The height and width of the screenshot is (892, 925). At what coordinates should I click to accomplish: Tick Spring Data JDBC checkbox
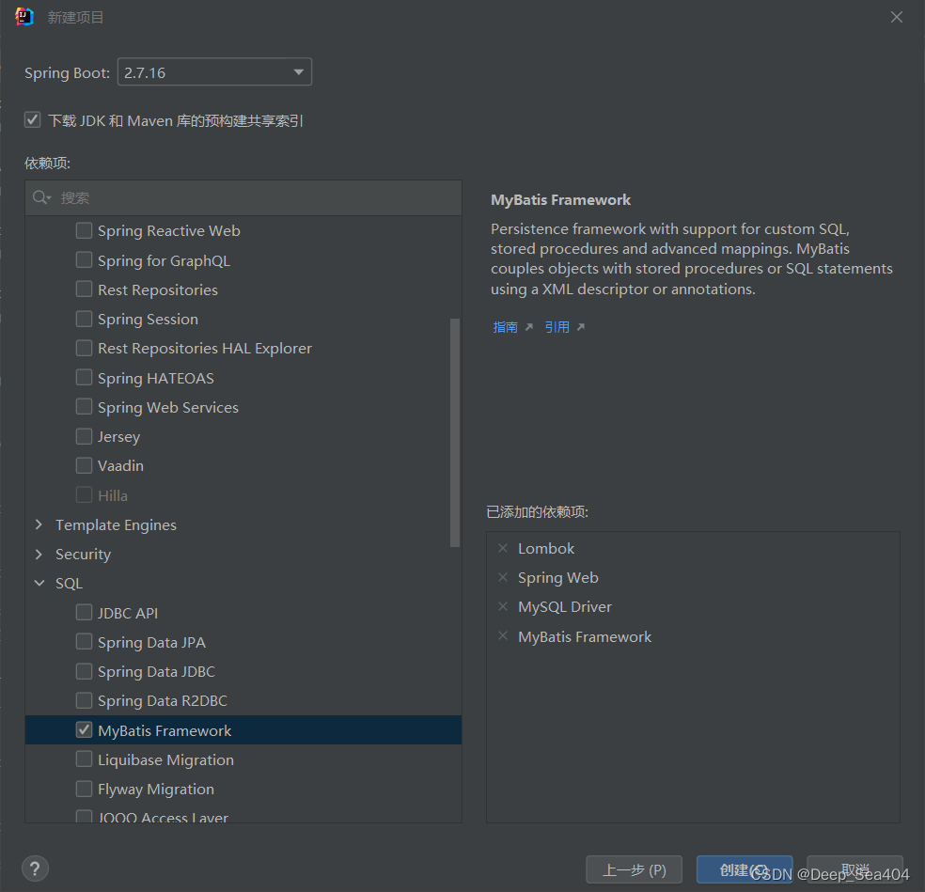(84, 671)
